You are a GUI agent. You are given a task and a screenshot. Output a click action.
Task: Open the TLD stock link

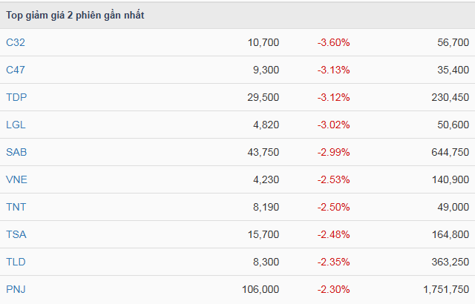point(16,262)
